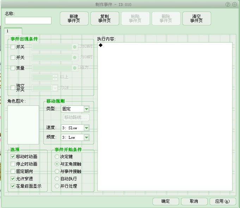
Task: Select 自动执行 trigger radio button
Action: pos(57,179)
